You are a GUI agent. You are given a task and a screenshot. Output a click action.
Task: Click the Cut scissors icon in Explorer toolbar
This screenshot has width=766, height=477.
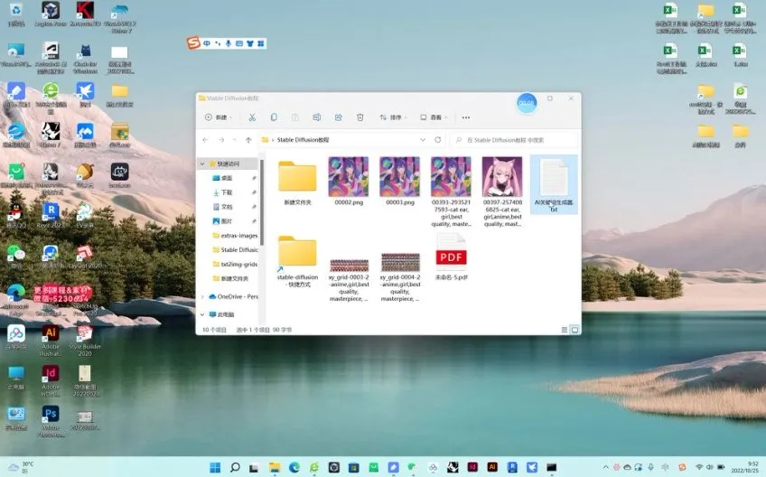(x=251, y=117)
